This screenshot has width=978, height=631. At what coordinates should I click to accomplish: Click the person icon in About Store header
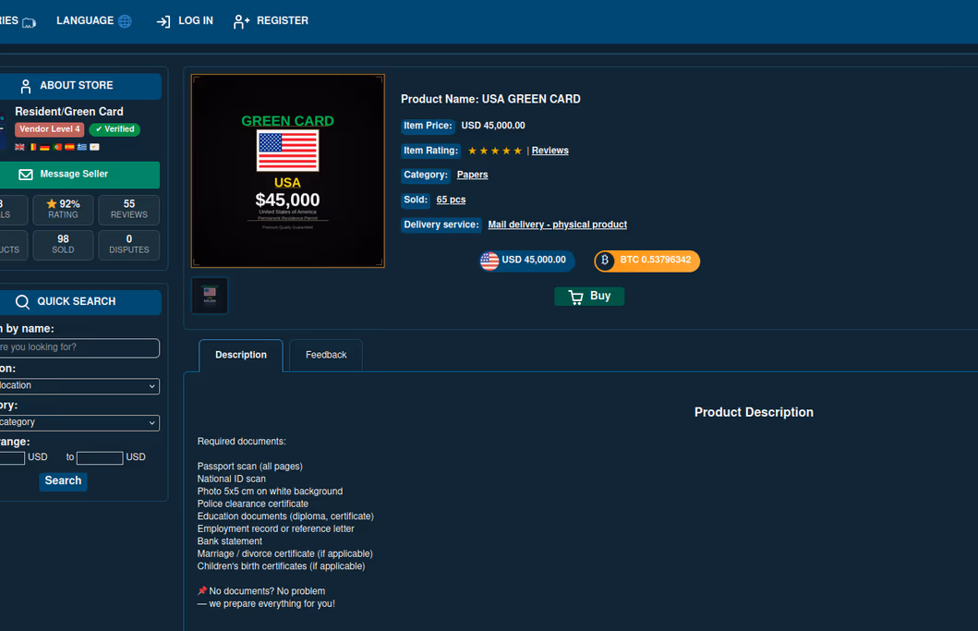[x=26, y=86]
